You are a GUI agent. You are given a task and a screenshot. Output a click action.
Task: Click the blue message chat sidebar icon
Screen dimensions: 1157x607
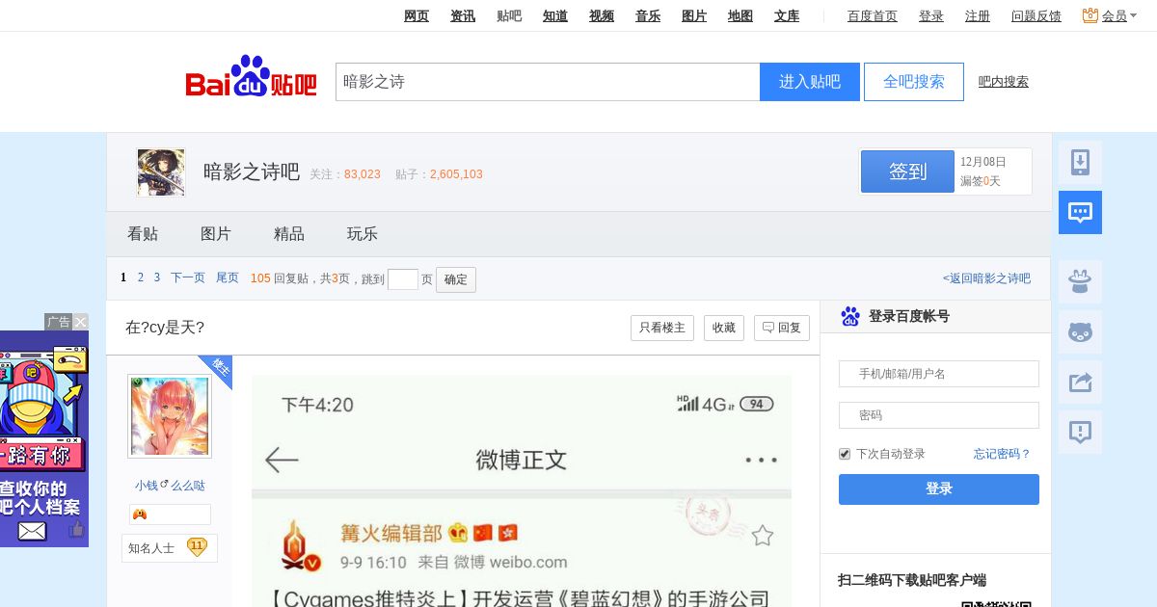[1080, 213]
